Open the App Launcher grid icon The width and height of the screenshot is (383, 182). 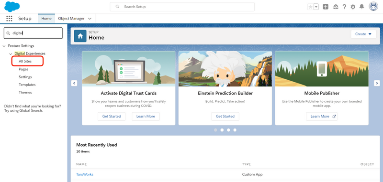(x=9, y=19)
